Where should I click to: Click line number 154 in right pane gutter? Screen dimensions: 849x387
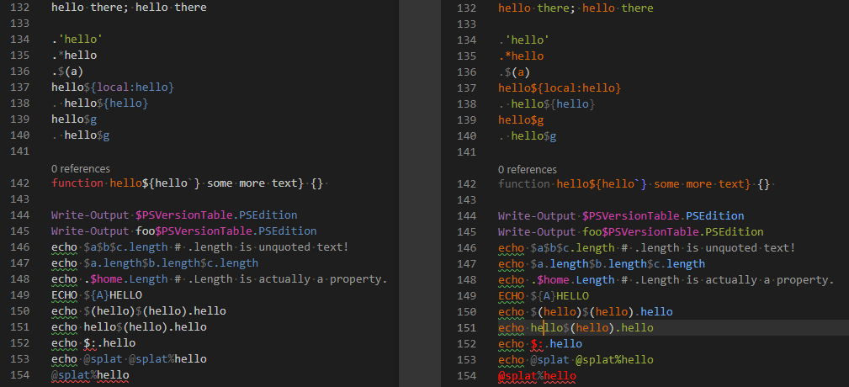467,375
